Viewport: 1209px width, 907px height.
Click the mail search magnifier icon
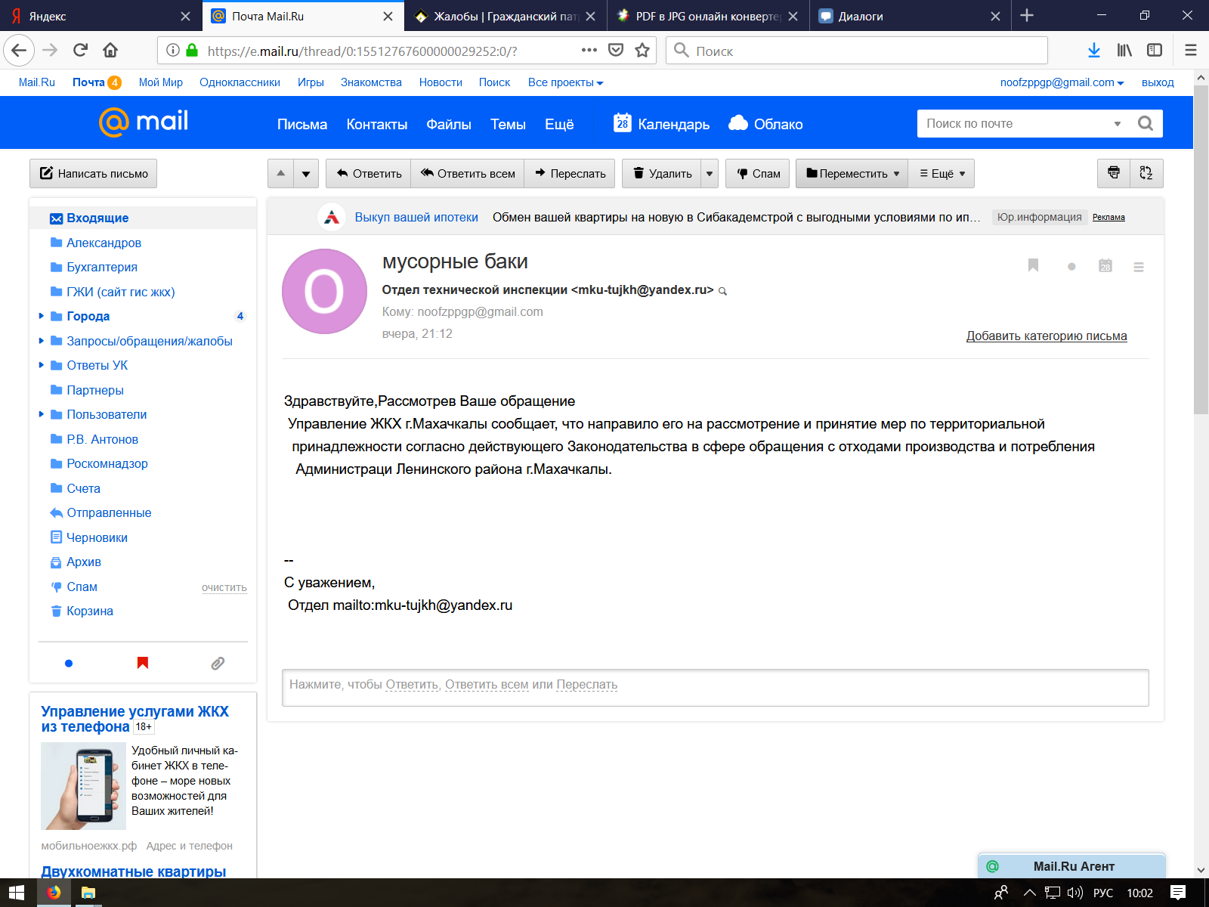click(1145, 123)
